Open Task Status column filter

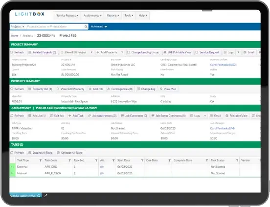click(x=237, y=161)
